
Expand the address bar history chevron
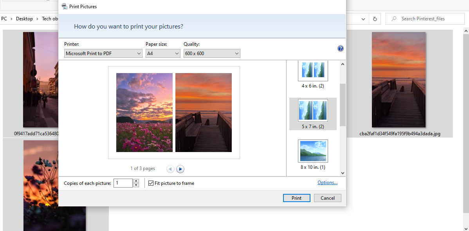coord(363,19)
